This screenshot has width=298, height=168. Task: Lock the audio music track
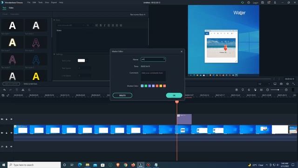coord(7,147)
